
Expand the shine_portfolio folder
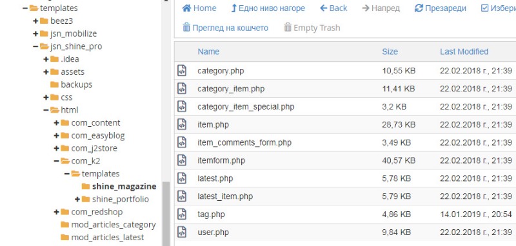coord(77,199)
